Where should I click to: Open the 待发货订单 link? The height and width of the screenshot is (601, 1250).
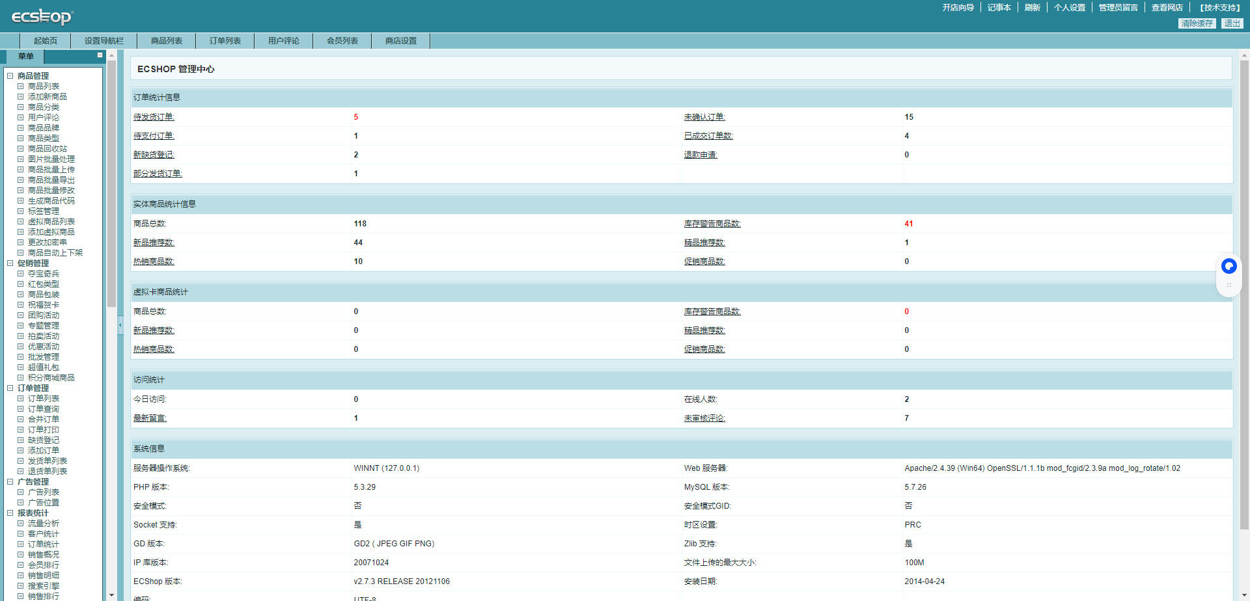coord(154,117)
